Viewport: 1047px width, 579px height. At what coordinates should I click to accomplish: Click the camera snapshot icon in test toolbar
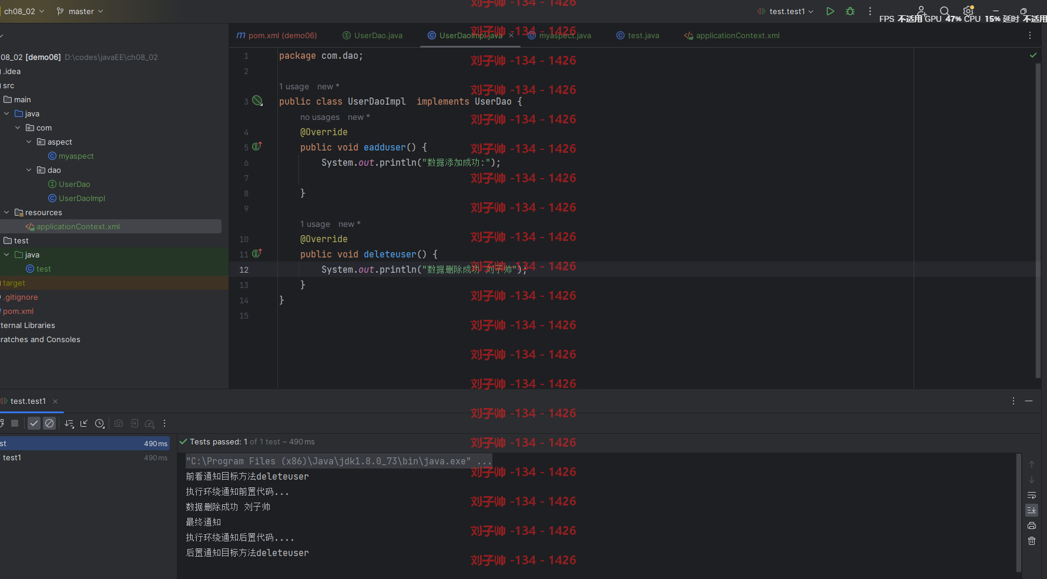pos(119,423)
